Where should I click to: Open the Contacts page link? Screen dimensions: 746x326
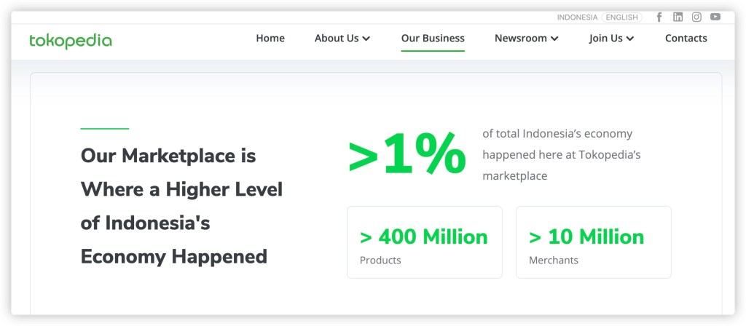(x=686, y=39)
